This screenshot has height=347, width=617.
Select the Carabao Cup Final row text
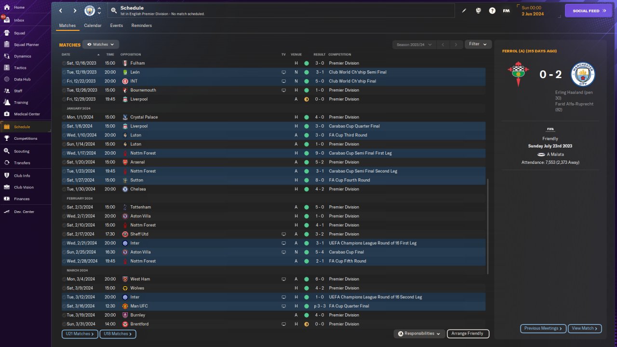point(346,252)
